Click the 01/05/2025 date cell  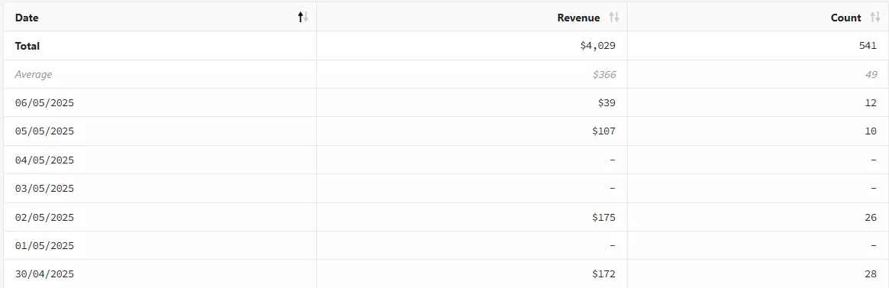44,246
